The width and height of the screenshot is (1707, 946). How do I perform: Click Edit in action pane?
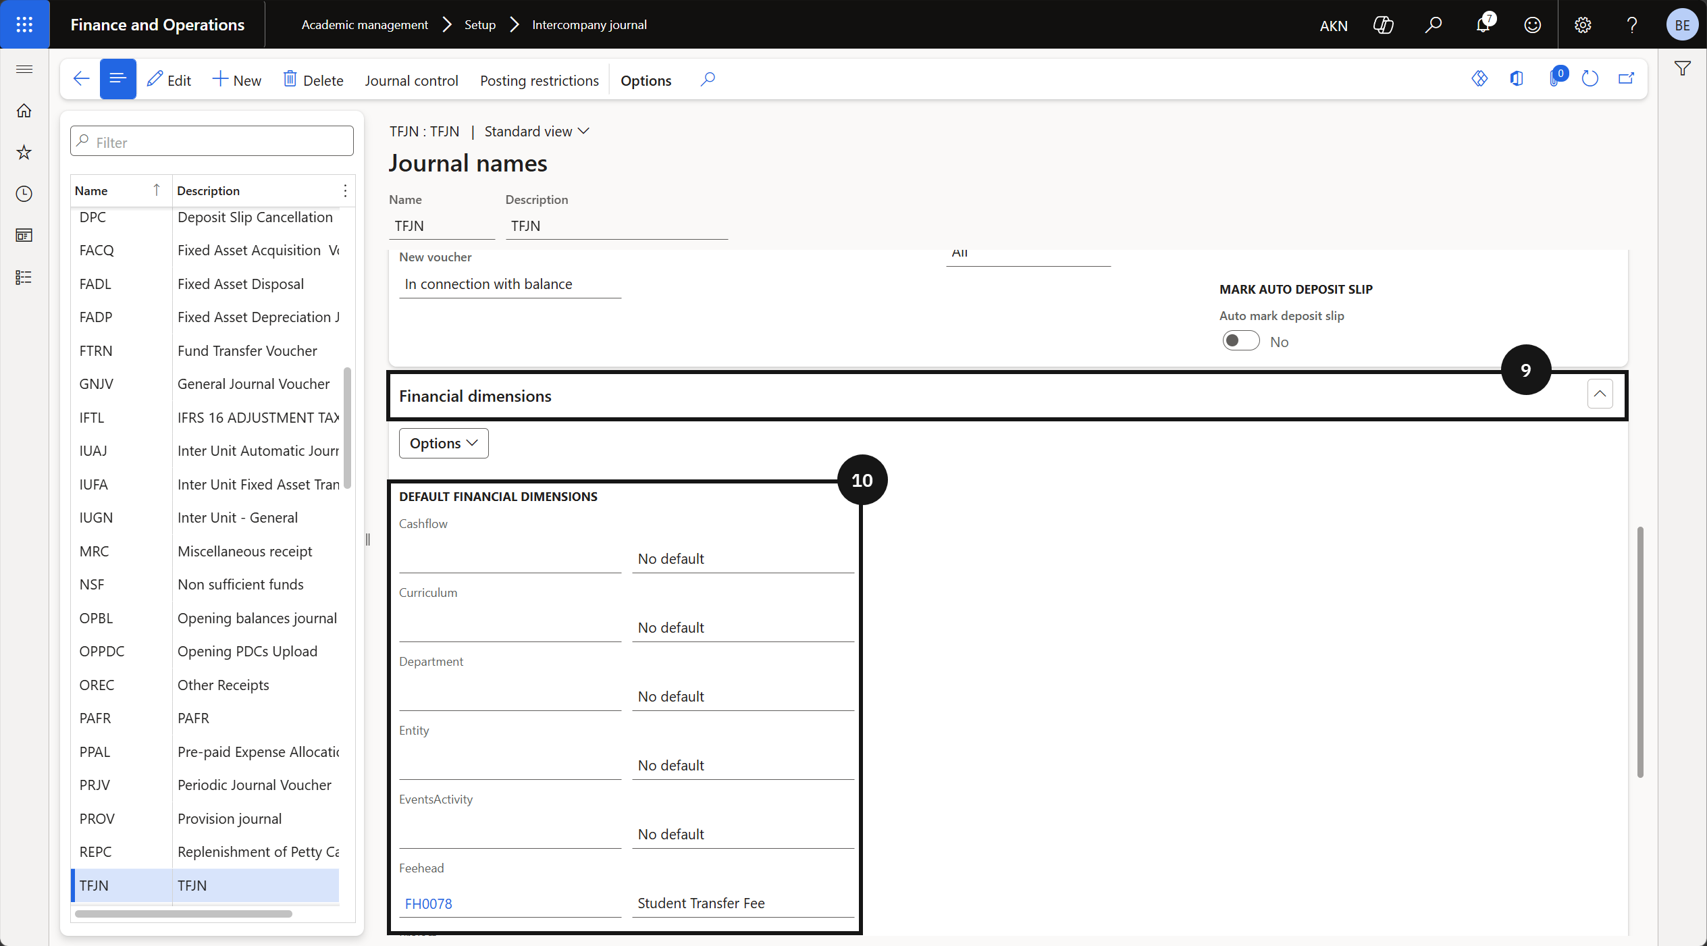coord(169,80)
